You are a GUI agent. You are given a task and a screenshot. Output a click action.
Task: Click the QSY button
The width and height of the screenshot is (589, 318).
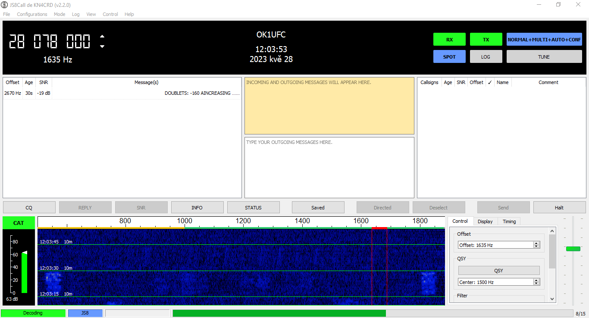(498, 271)
